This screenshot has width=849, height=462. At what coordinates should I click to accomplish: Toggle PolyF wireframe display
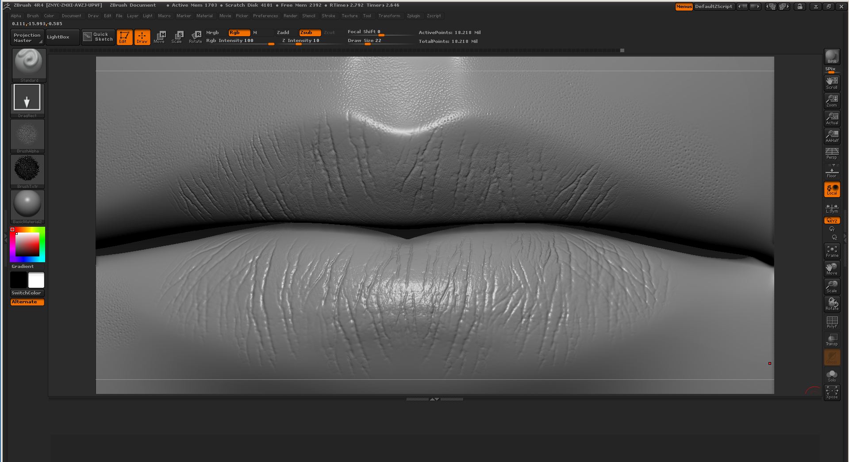click(832, 322)
